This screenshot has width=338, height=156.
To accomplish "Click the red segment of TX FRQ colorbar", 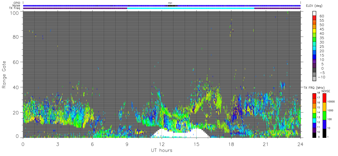I will [314, 96].
